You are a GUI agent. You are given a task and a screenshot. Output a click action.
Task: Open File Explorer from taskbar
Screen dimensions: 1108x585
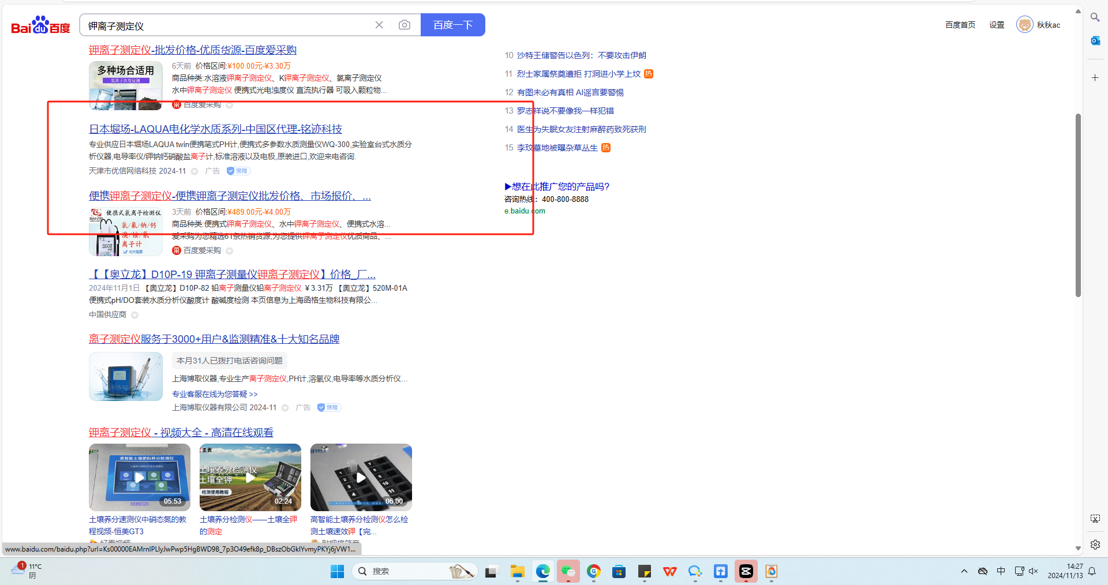(517, 571)
